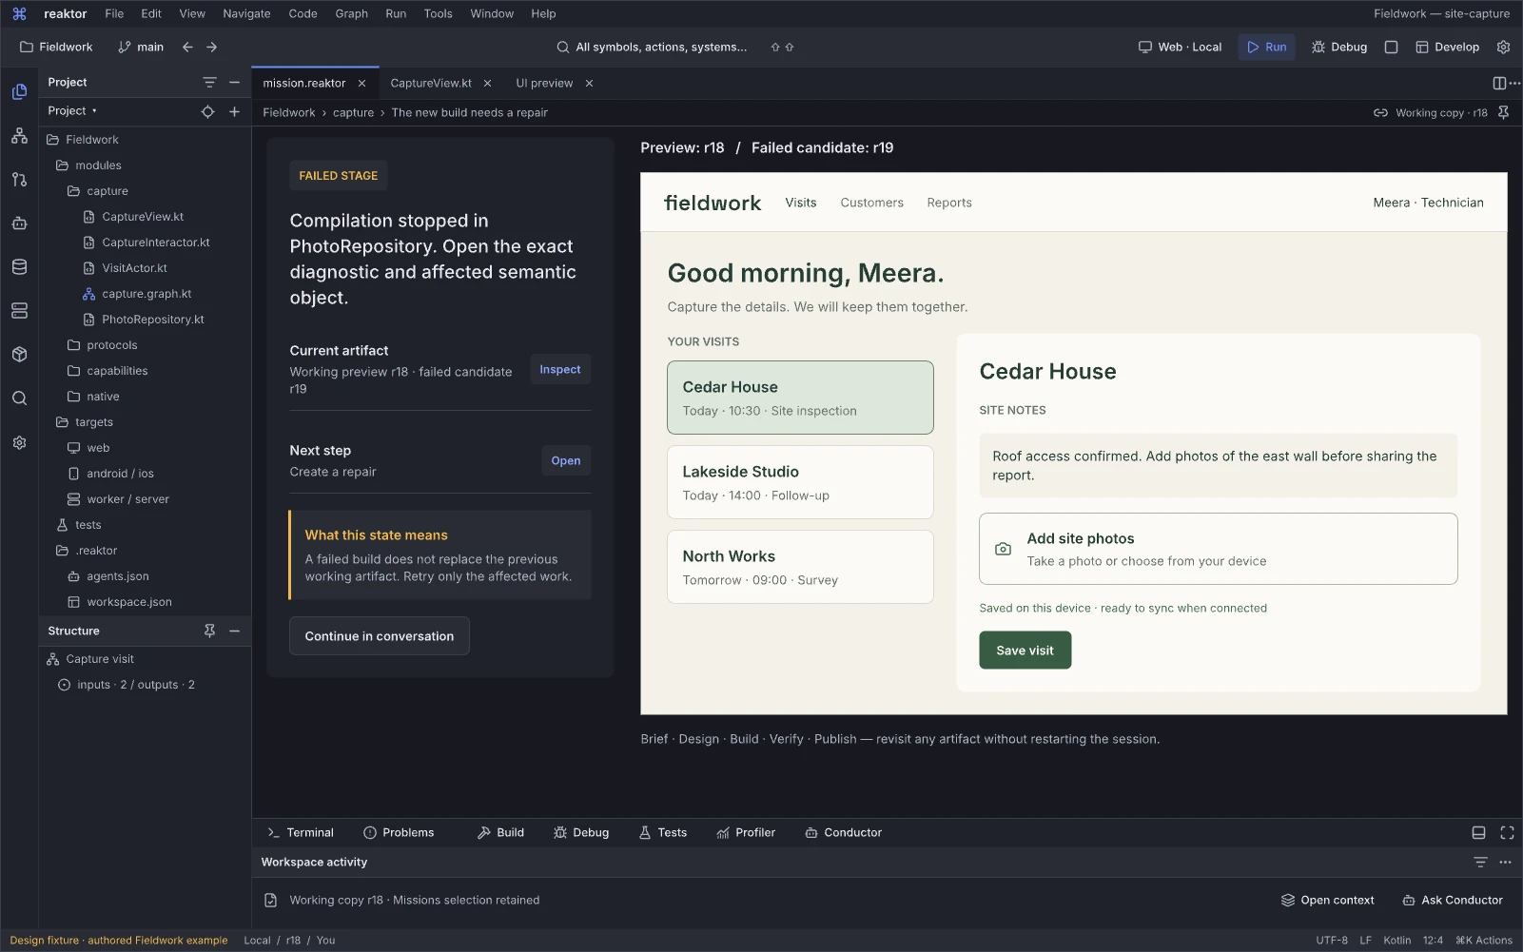Maximize the bottom panel with expand icon
The width and height of the screenshot is (1523, 952).
pyautogui.click(x=1507, y=832)
